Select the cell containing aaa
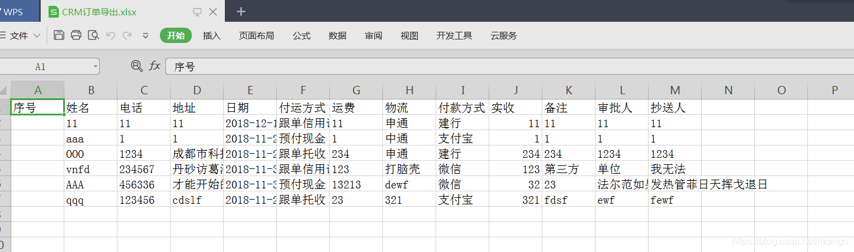 91,139
